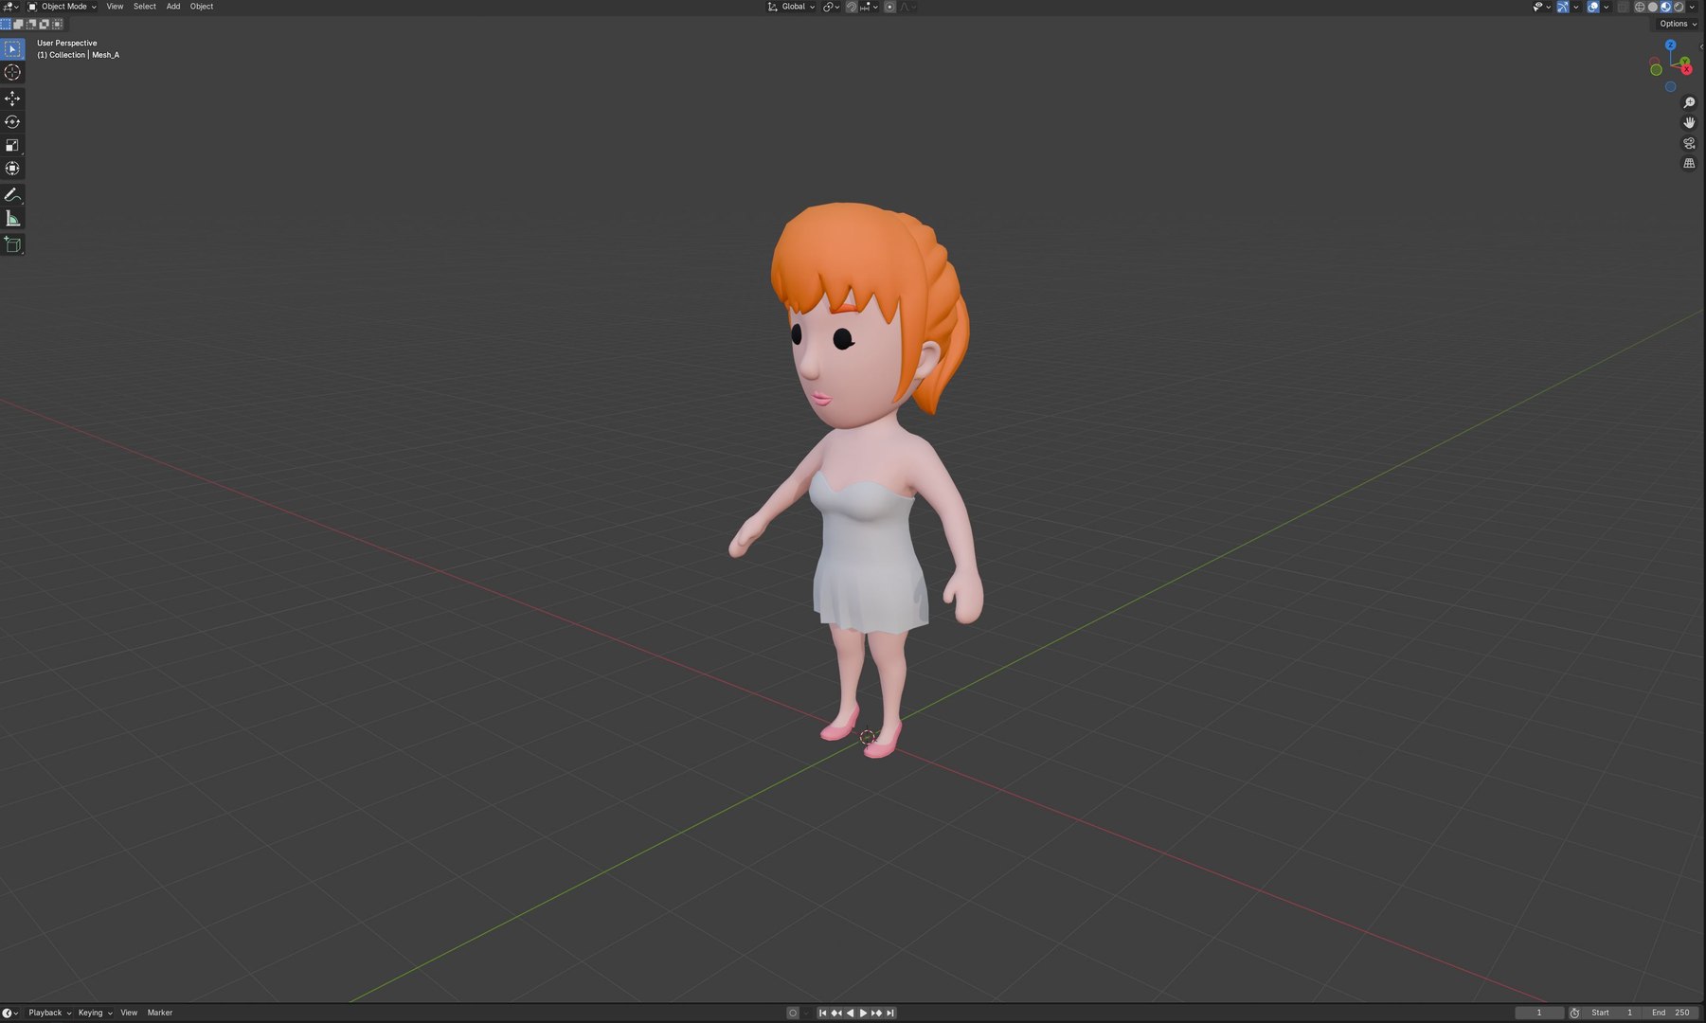1706x1023 pixels.
Task: Toggle camera view icon
Action: [x=1689, y=143]
